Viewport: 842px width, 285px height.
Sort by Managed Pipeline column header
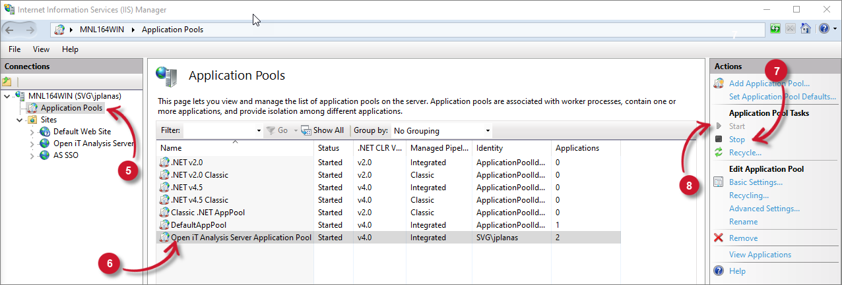click(x=439, y=148)
